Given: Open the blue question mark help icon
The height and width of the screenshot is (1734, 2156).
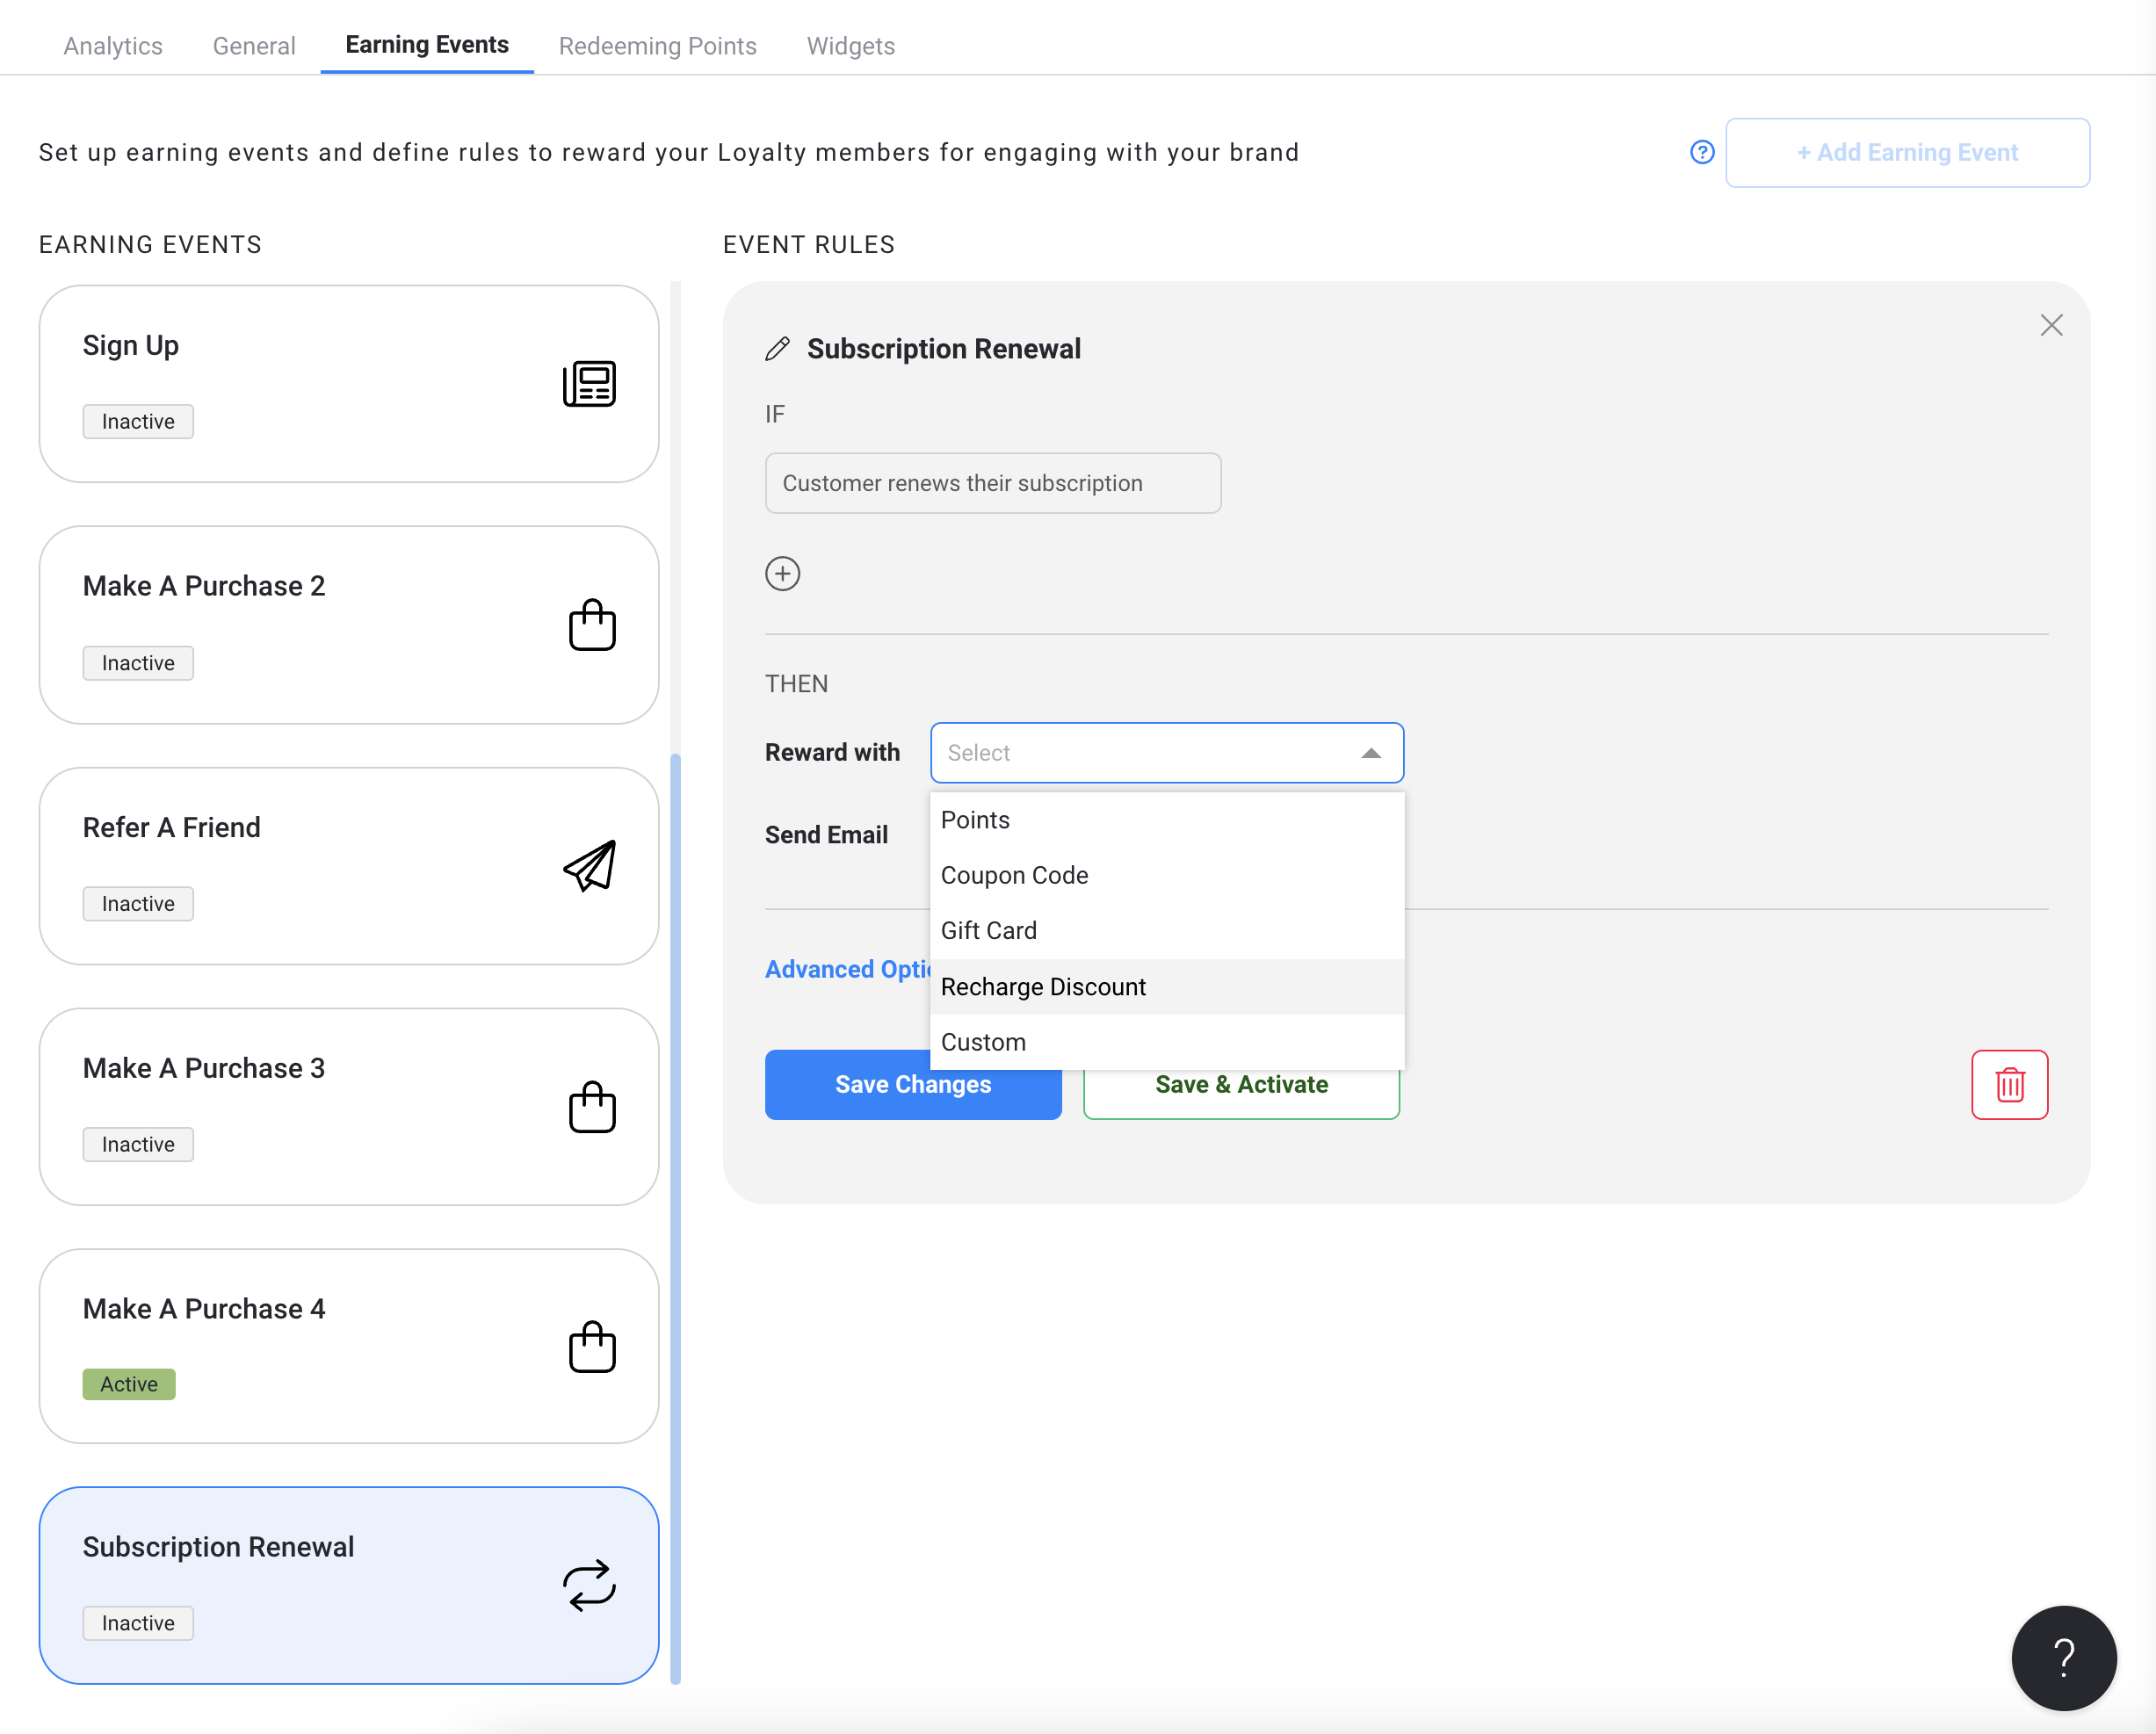Looking at the screenshot, I should tap(1702, 152).
